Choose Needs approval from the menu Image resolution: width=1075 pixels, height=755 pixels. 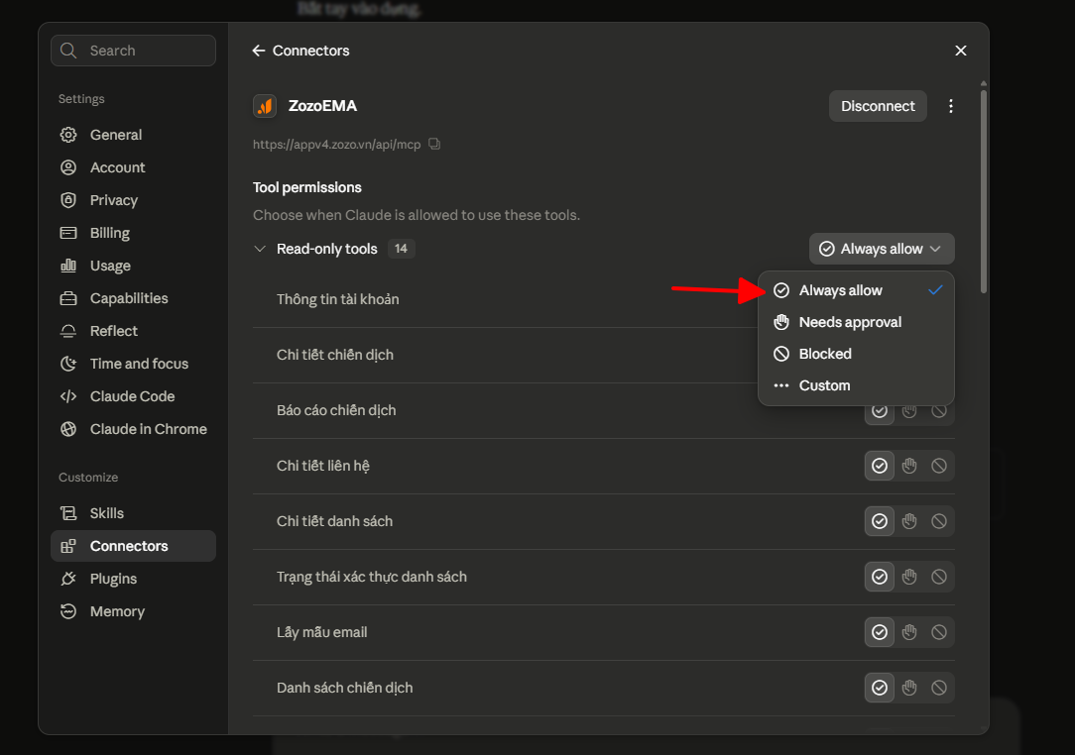[856, 322]
